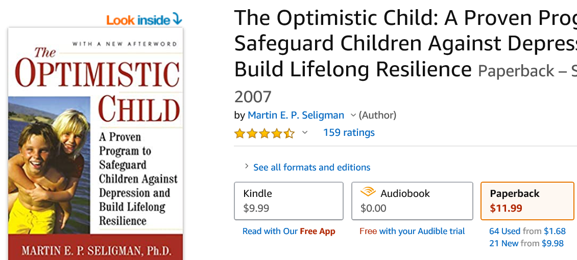Click the Look inside label above cover
The height and width of the screenshot is (260, 577).
(138, 20)
